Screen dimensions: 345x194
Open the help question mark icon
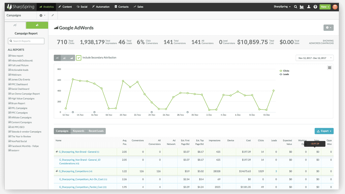(x=315, y=7)
